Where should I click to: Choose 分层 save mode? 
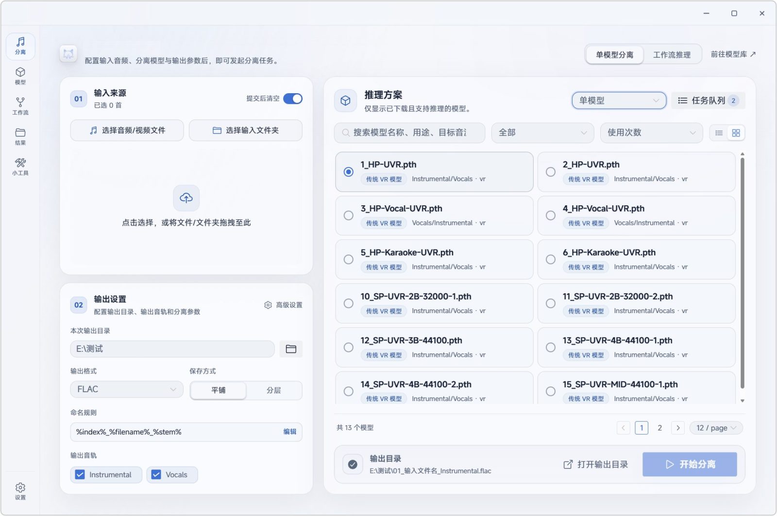(x=274, y=390)
